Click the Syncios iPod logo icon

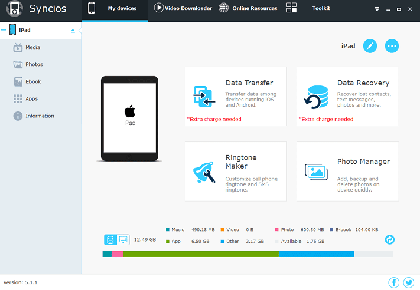pyautogui.click(x=14, y=9)
